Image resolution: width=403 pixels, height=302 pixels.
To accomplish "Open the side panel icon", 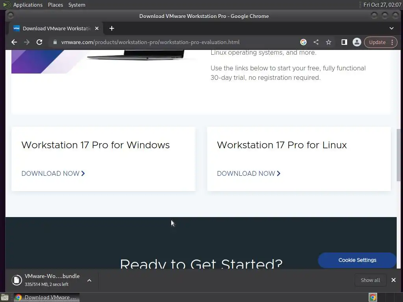I will point(344,42).
